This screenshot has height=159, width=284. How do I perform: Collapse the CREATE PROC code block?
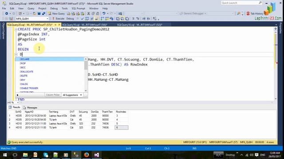click(16, 29)
